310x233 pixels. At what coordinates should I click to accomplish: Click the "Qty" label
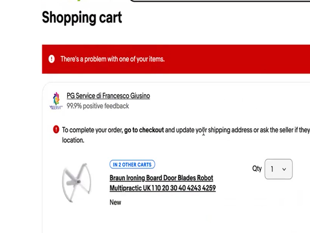pos(257,169)
